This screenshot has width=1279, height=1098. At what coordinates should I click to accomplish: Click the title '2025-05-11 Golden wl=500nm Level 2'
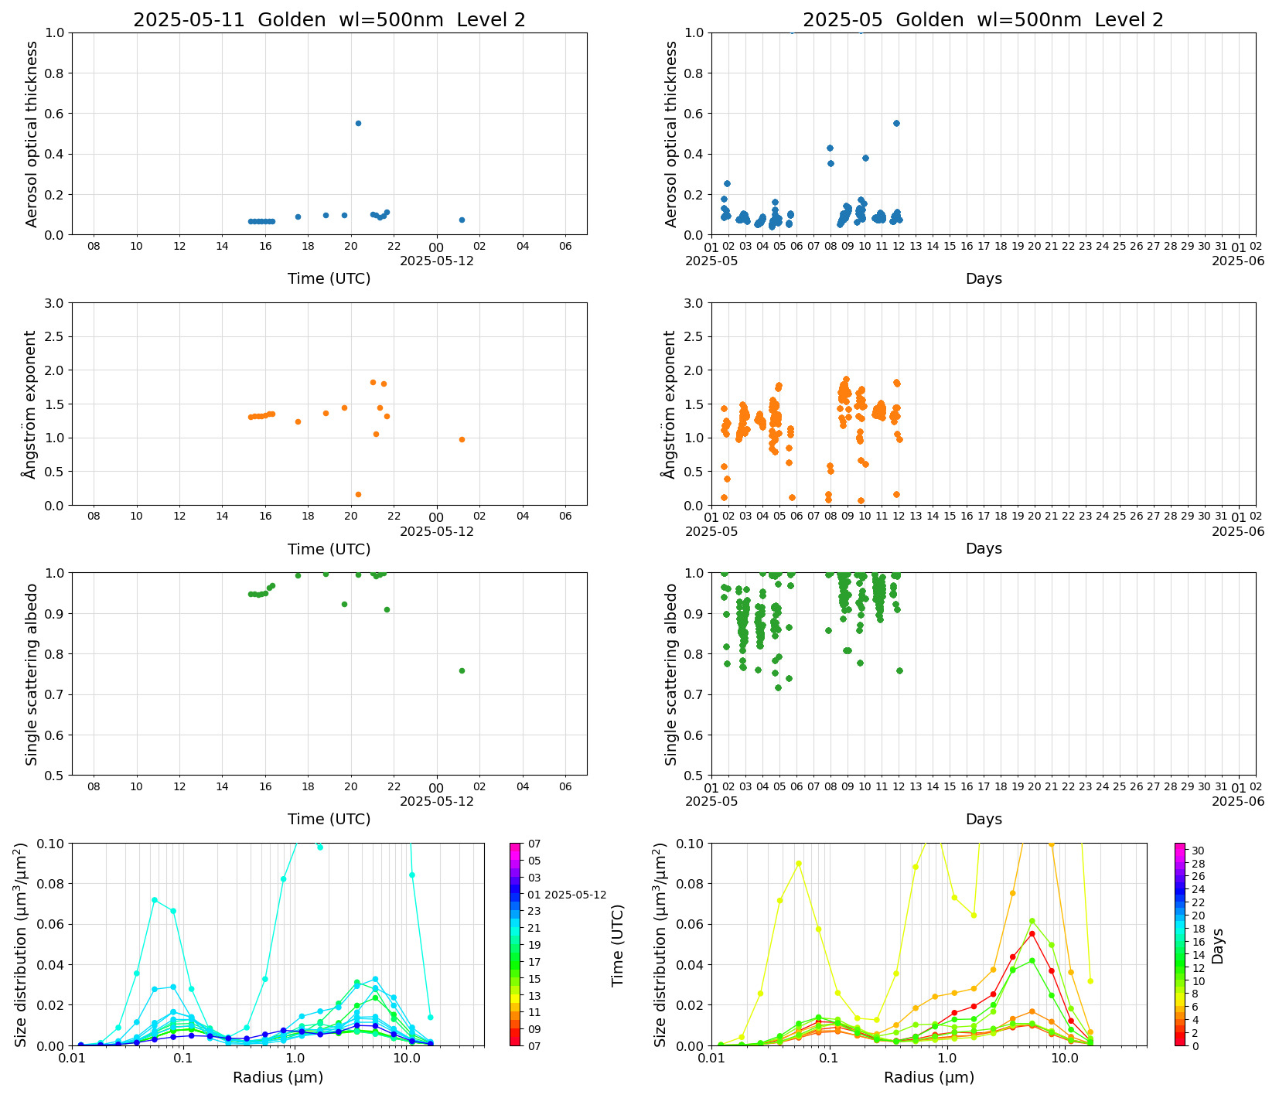[x=329, y=20]
